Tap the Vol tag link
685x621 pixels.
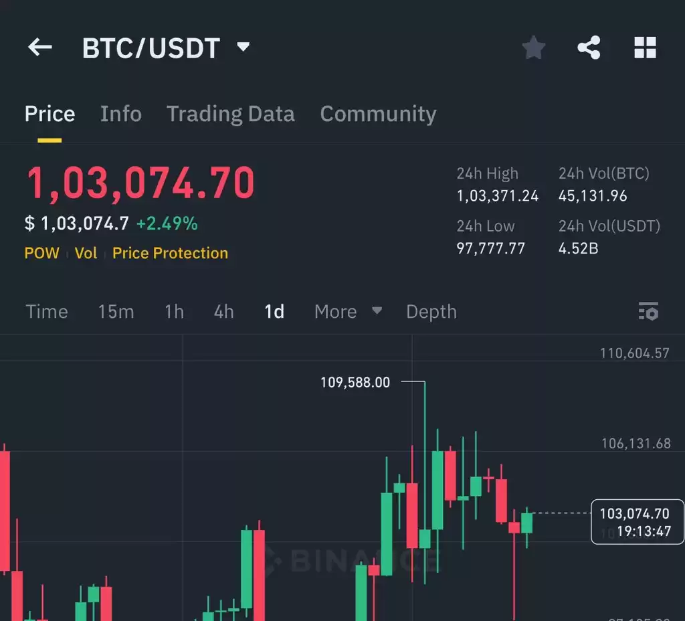click(x=86, y=253)
